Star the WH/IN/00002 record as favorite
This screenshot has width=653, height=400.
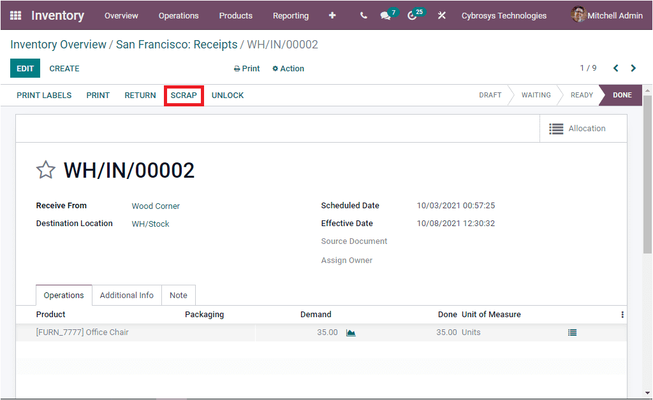(x=45, y=169)
